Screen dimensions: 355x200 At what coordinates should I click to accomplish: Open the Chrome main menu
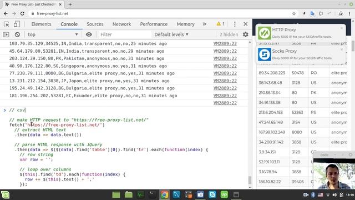pyautogui.click(x=349, y=13)
